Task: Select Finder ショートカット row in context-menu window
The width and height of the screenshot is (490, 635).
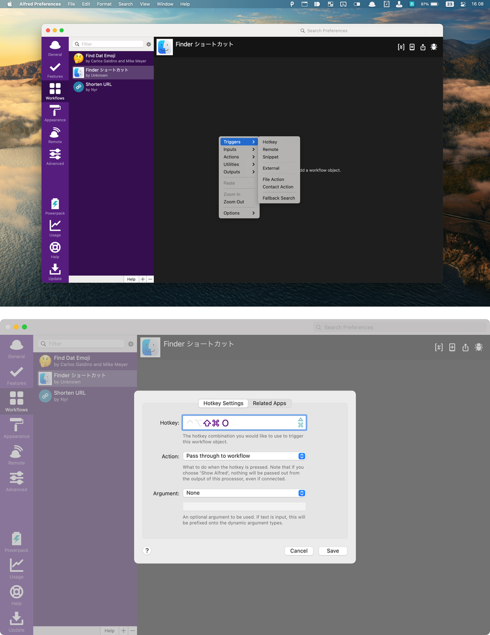Action: coord(112,72)
